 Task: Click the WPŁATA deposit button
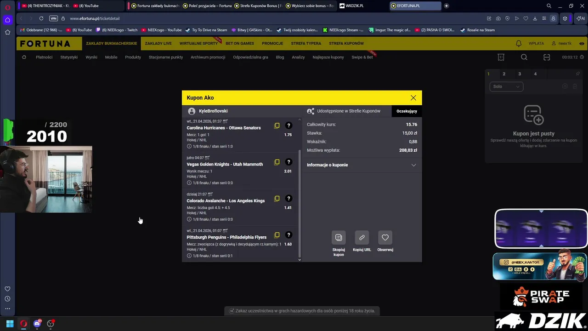tap(536, 43)
